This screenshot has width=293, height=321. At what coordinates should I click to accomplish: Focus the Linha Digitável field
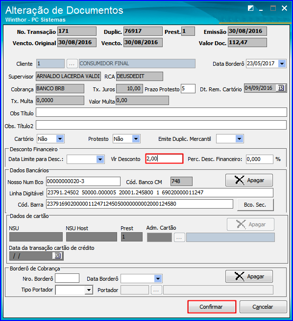coord(160,192)
